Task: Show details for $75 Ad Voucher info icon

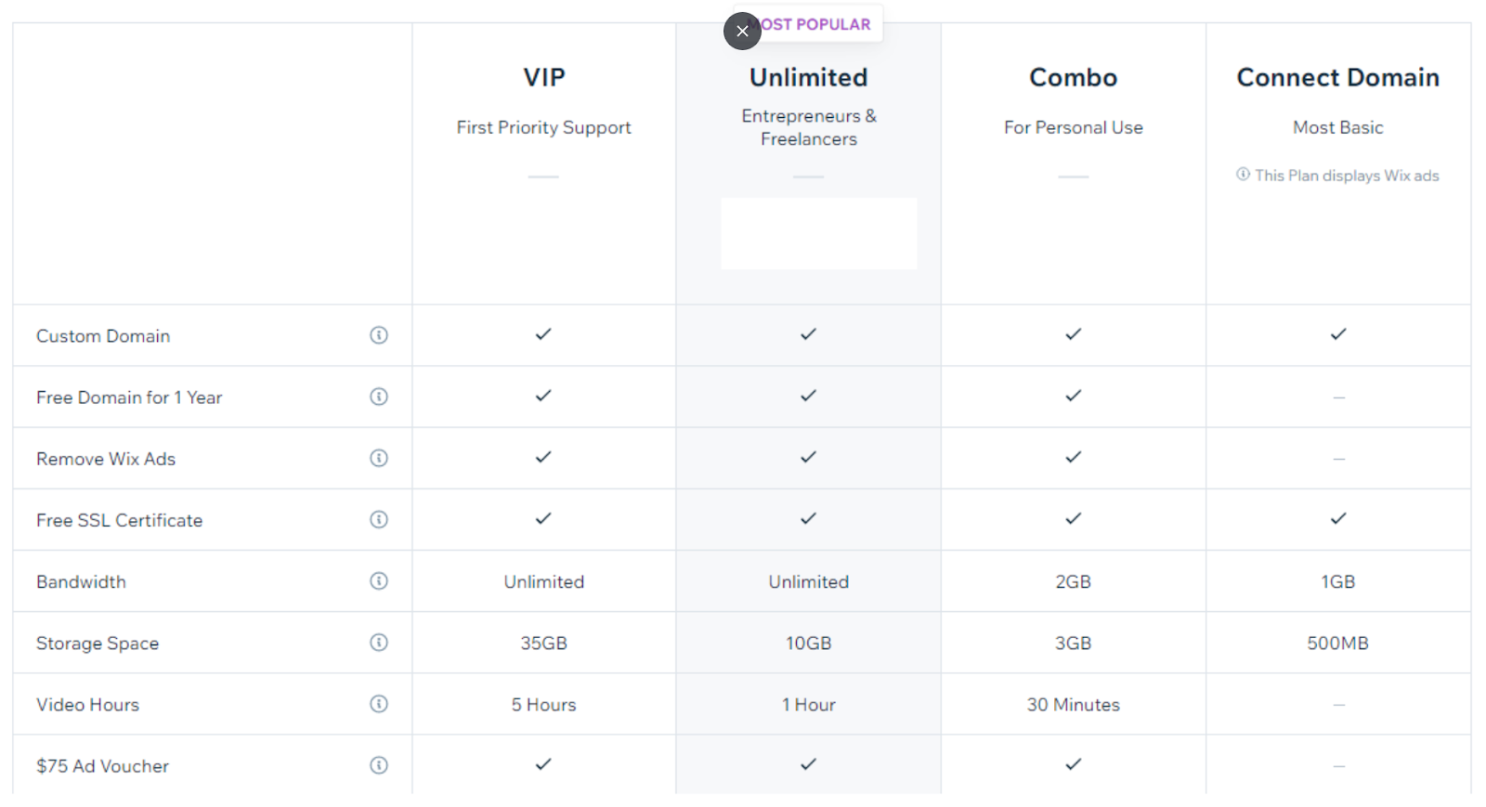Action: pos(379,765)
